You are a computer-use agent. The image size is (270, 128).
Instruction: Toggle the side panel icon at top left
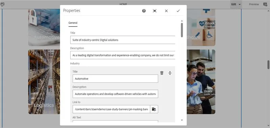point(3,4)
